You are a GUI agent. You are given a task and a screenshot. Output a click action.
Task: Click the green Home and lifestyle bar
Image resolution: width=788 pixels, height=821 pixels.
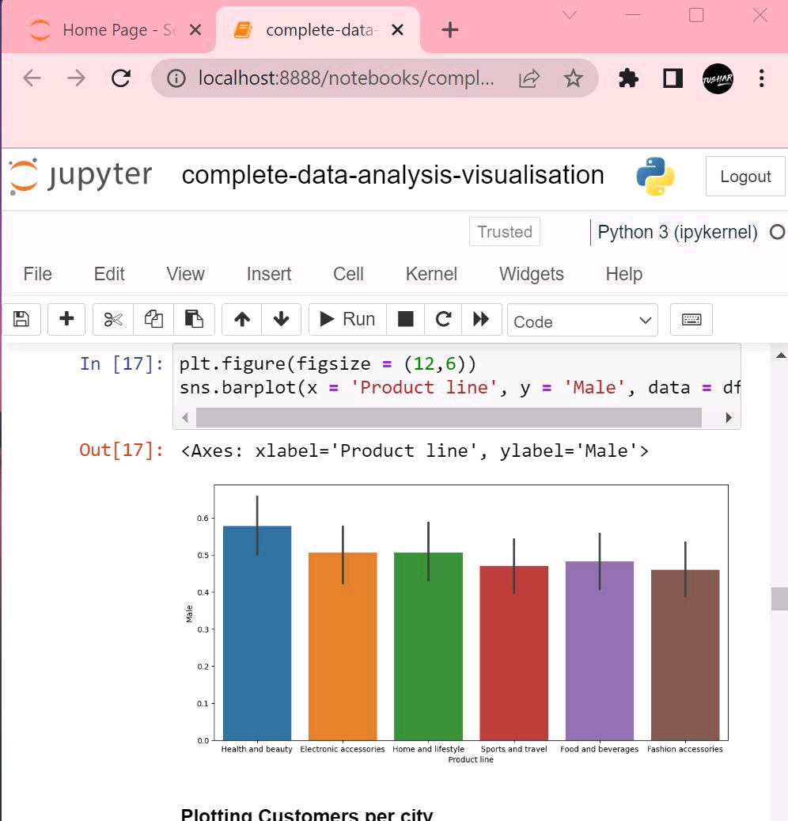tap(429, 647)
